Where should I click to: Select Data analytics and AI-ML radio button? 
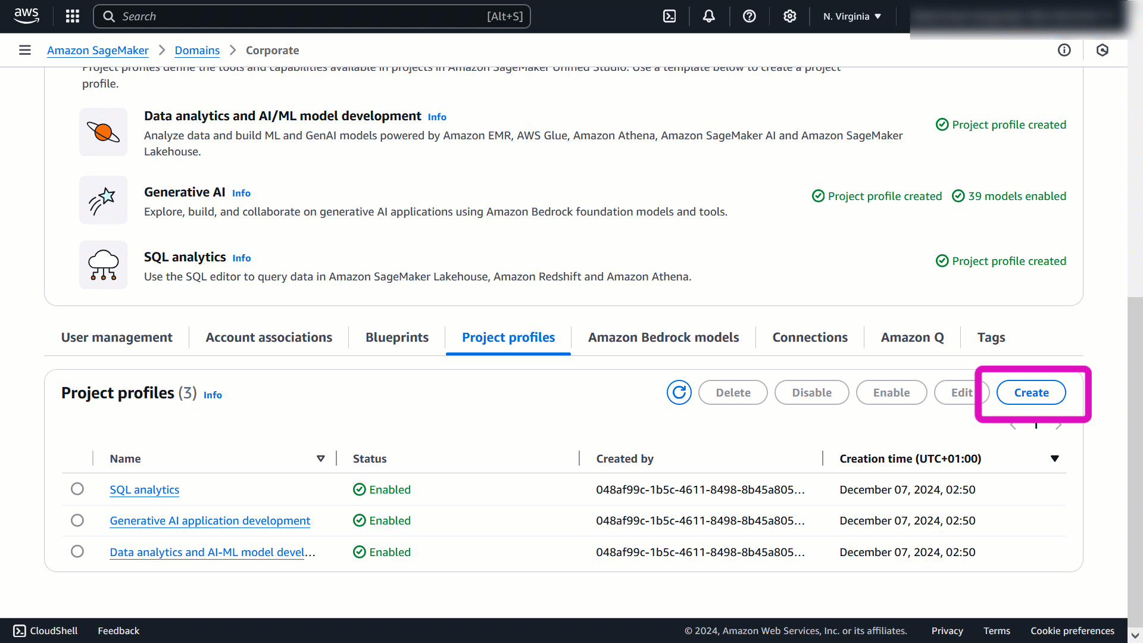coord(77,551)
